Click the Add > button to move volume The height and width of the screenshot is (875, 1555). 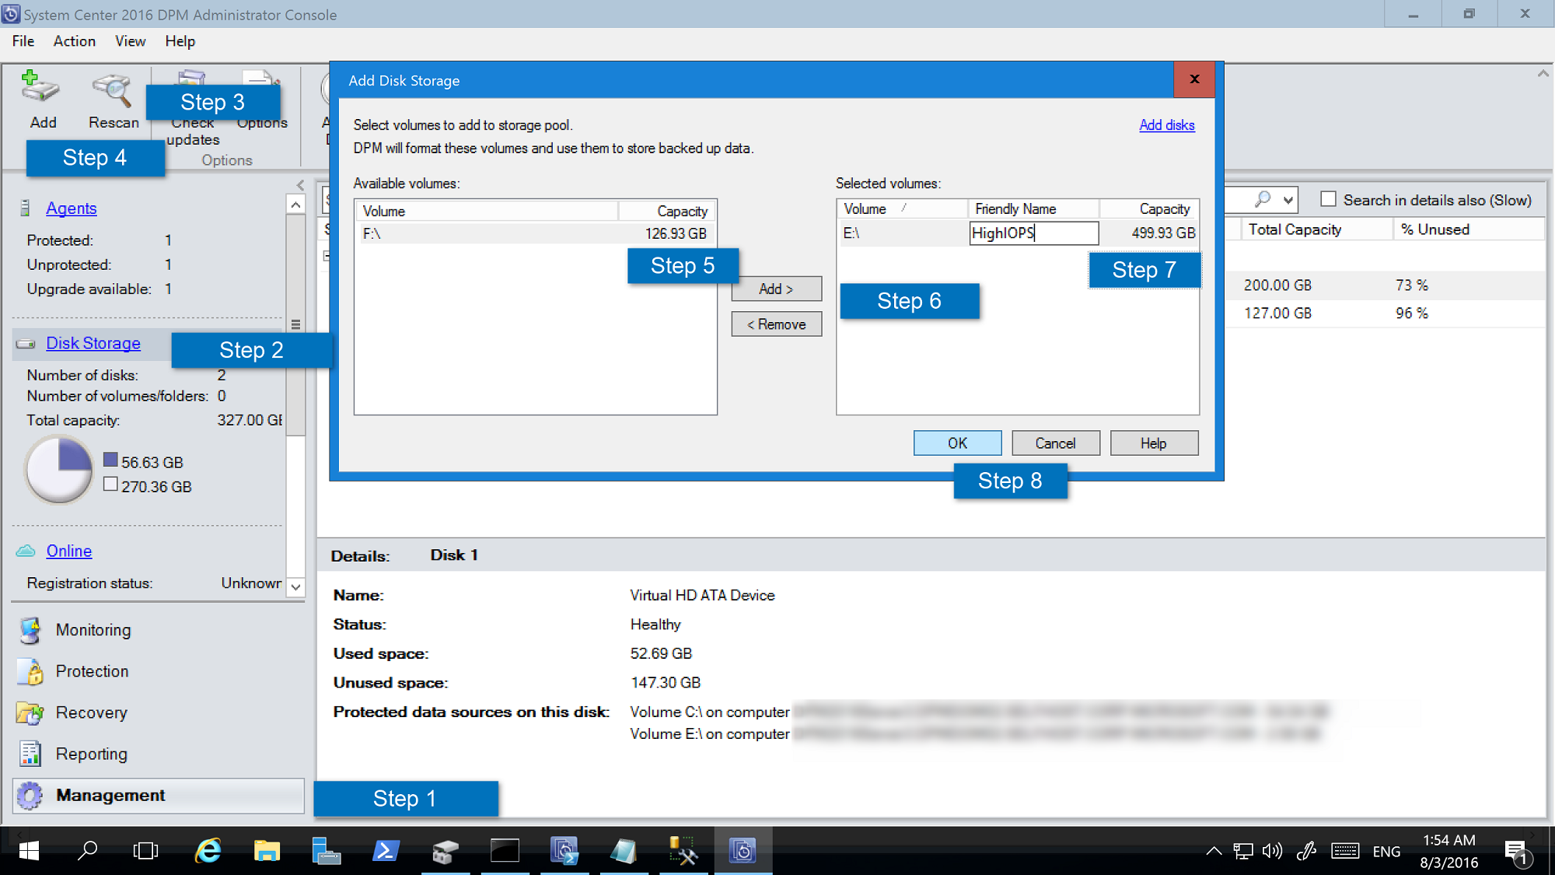pos(777,289)
